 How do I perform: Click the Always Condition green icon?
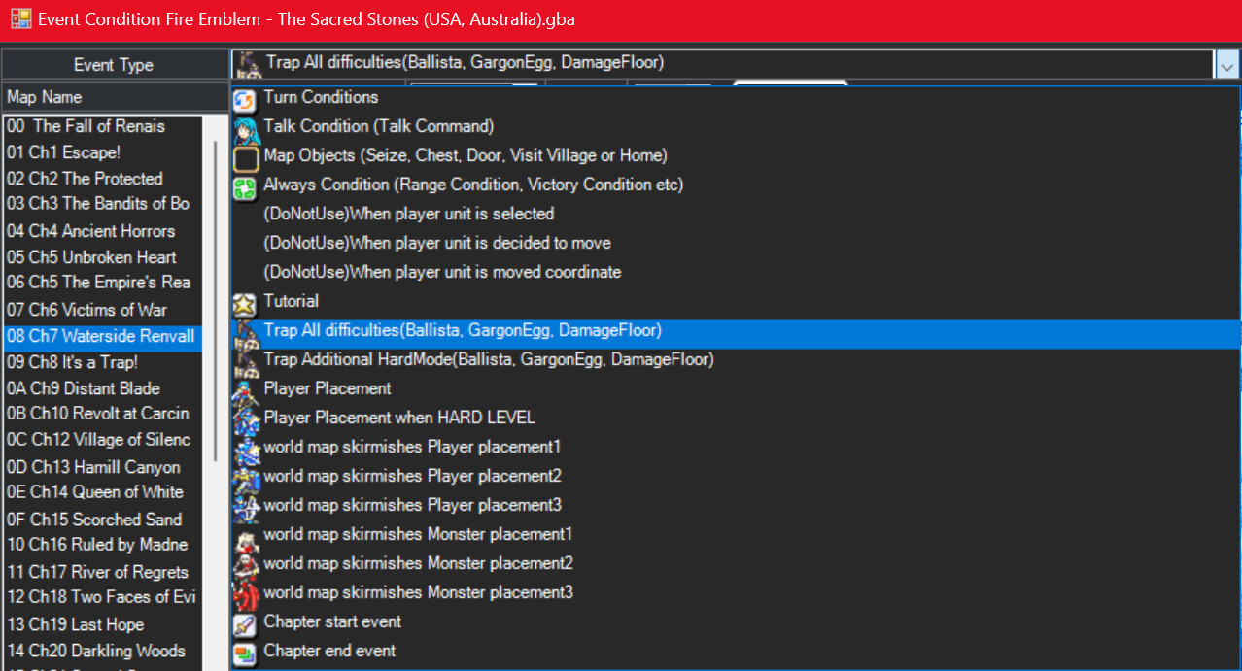pos(246,186)
